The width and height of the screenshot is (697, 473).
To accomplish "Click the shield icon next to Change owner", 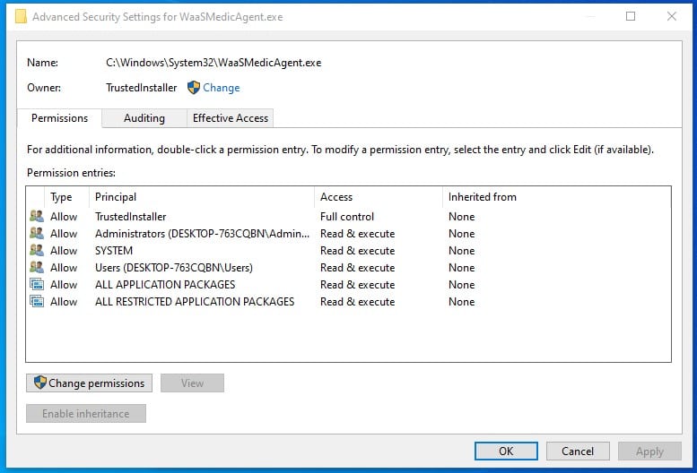I will pos(194,88).
